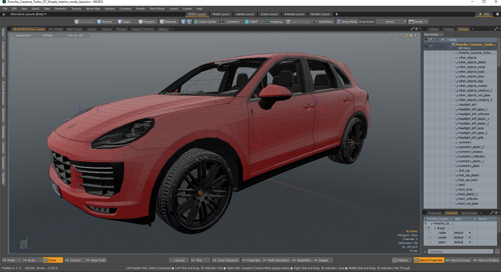Click Render F9 camera button

pos(418,22)
